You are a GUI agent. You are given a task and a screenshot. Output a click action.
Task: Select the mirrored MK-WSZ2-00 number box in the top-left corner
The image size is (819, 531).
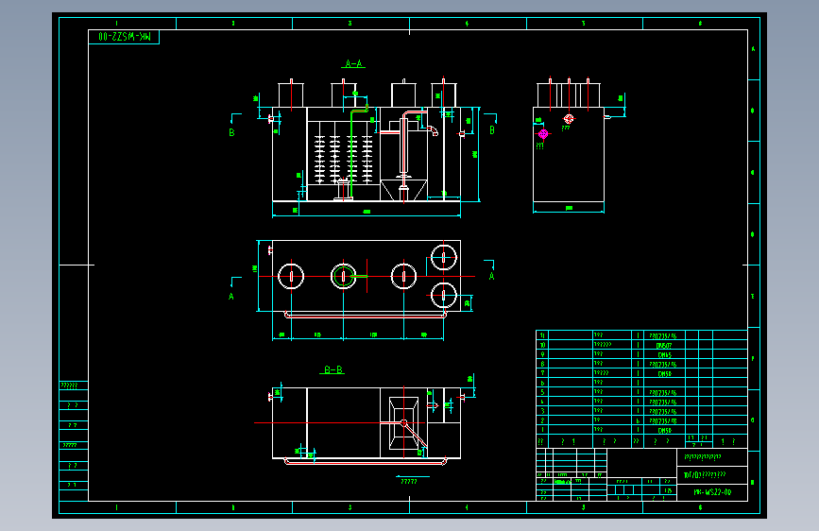pos(124,37)
